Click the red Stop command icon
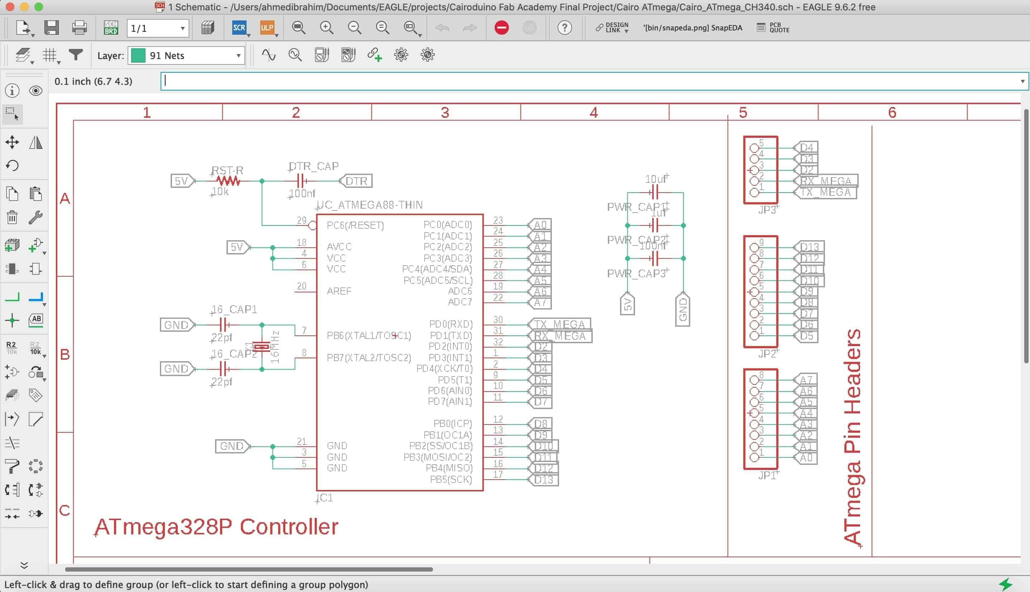 coord(502,28)
